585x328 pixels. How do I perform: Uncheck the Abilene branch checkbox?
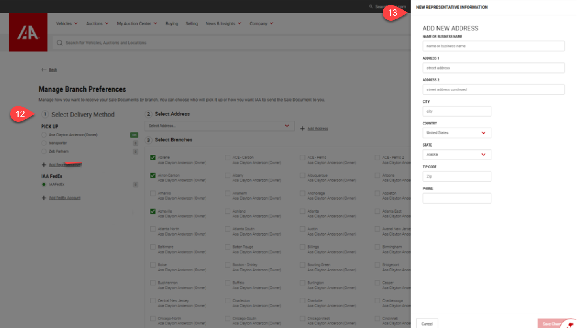153,158
